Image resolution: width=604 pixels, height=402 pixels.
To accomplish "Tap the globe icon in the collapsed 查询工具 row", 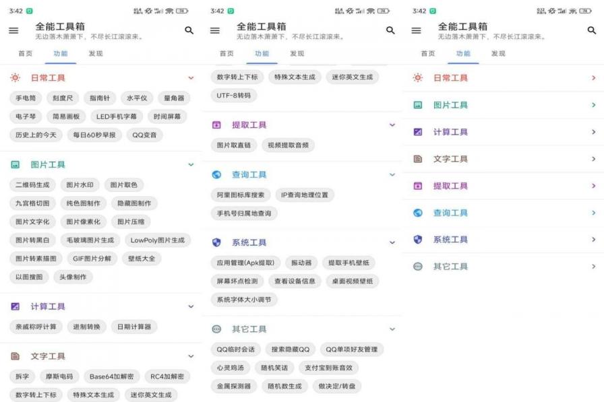I will [417, 213].
